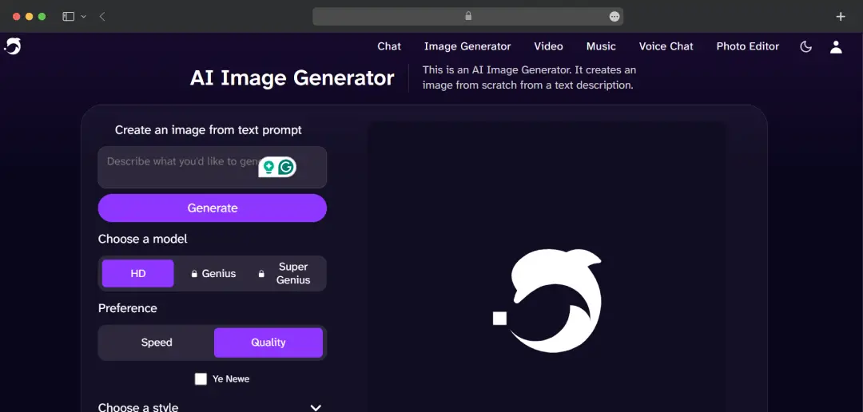Go to the Music section

click(601, 47)
